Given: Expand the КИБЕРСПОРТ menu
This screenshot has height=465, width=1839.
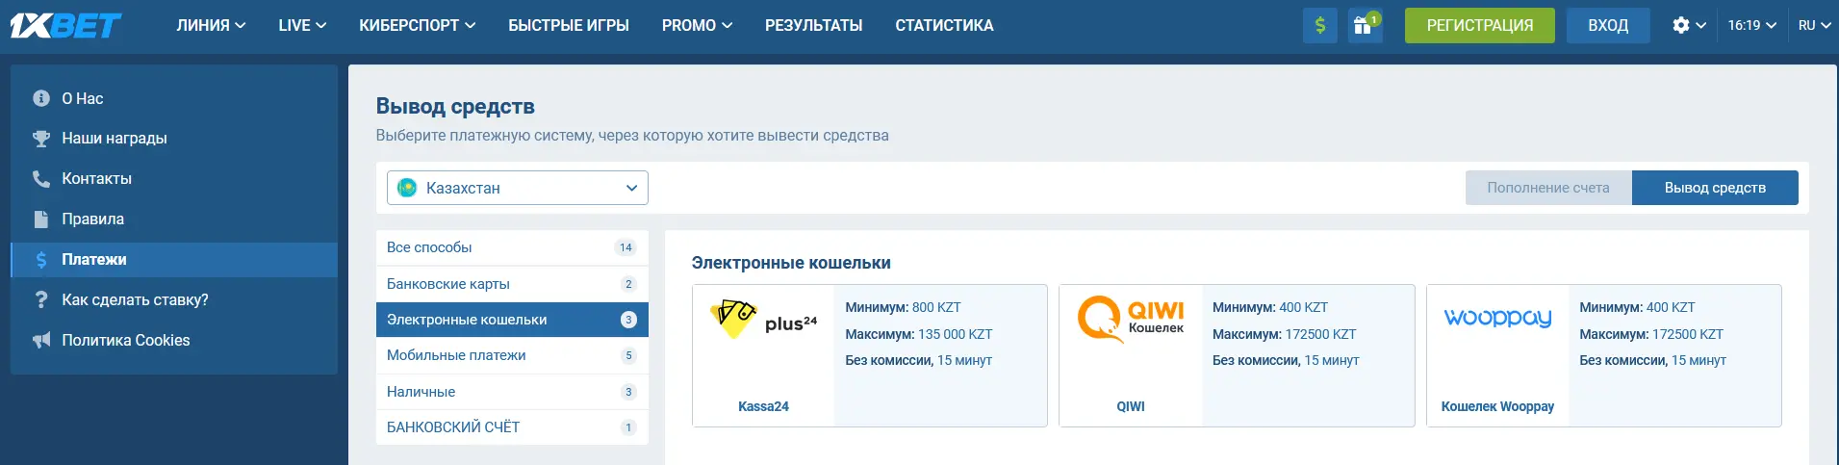Looking at the screenshot, I should (x=418, y=25).
